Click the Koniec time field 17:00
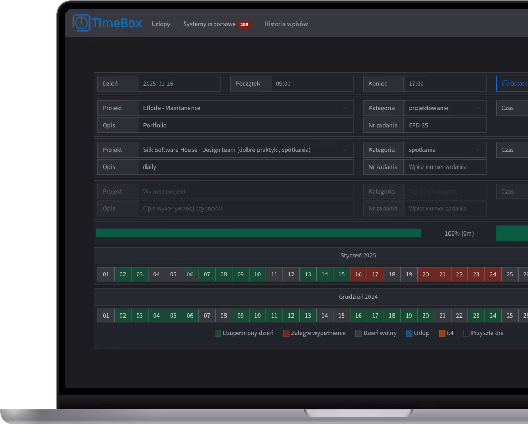This screenshot has width=528, height=437. click(445, 84)
